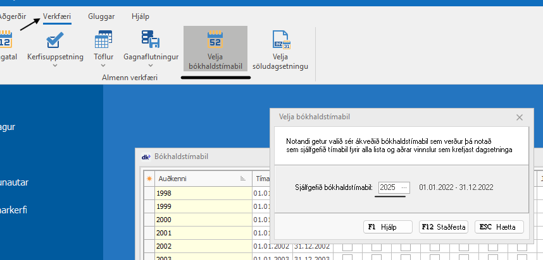Switch to the Verkfæri ribbon tab
The image size is (543, 260).
click(x=57, y=16)
